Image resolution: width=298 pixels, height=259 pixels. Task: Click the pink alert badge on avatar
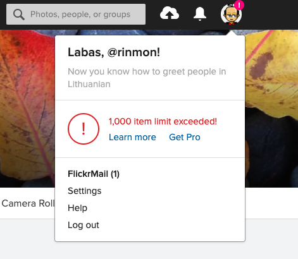[x=239, y=5]
